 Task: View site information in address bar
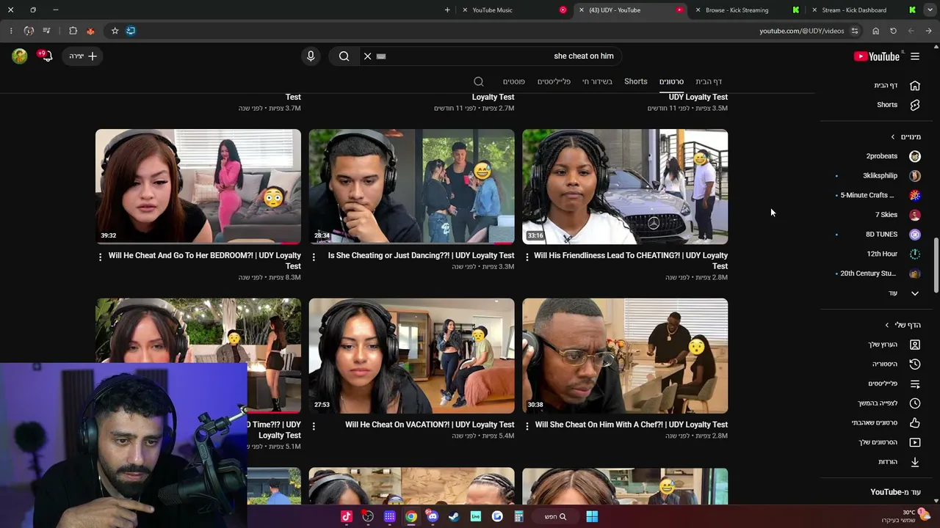pyautogui.click(x=855, y=31)
